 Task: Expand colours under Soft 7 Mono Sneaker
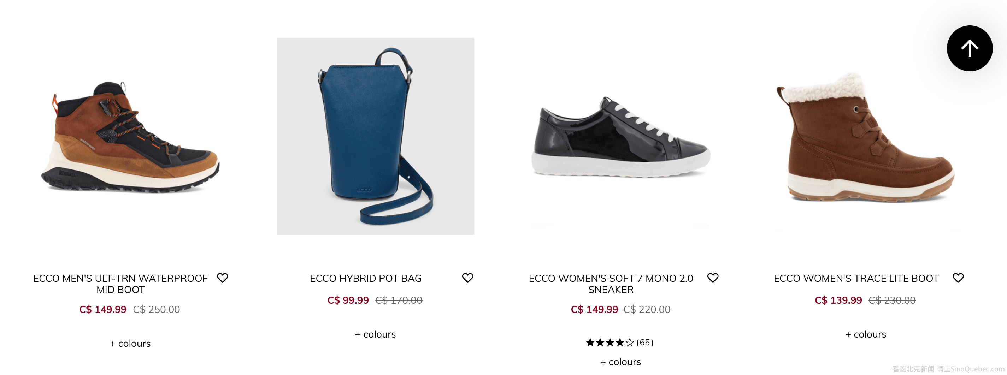620,362
